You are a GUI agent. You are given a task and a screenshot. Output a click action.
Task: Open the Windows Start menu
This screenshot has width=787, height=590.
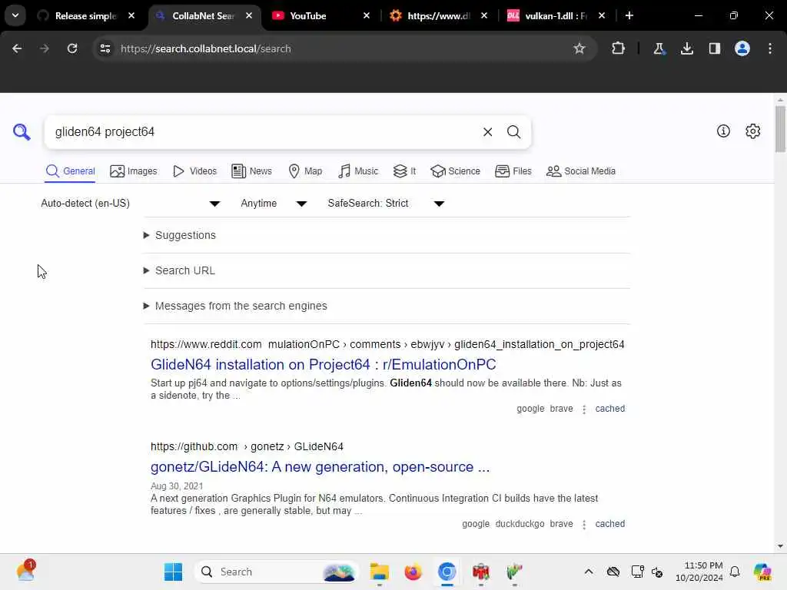173,572
